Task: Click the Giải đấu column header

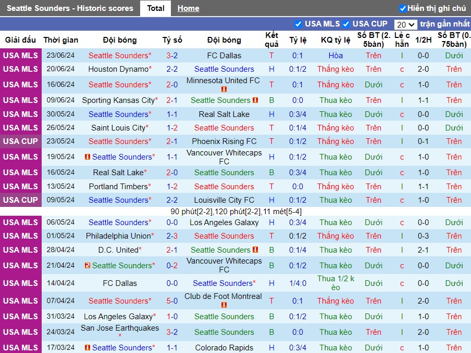Action: [x=20, y=40]
